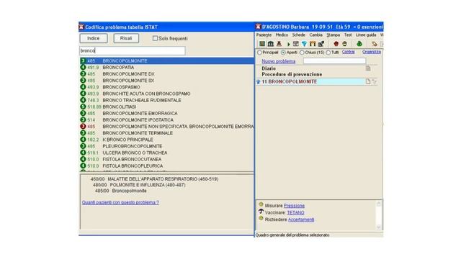Select the Principali radio button
This screenshot has width=461, height=259.
(x=259, y=53)
